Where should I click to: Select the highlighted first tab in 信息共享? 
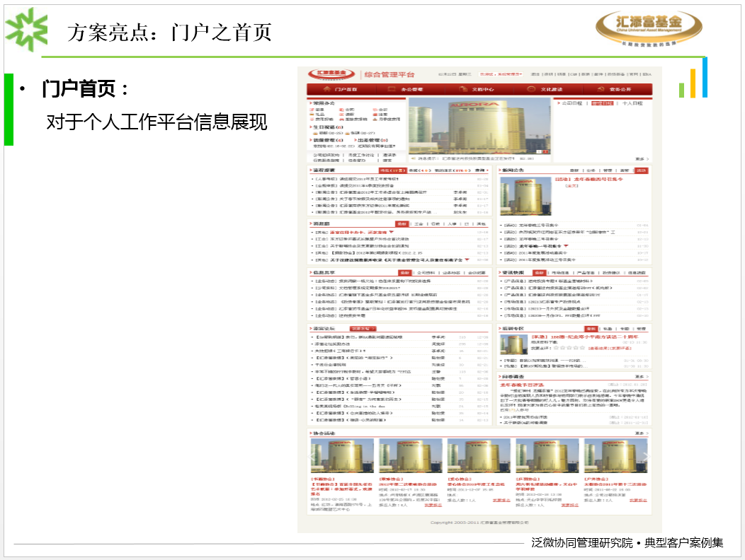(x=405, y=273)
